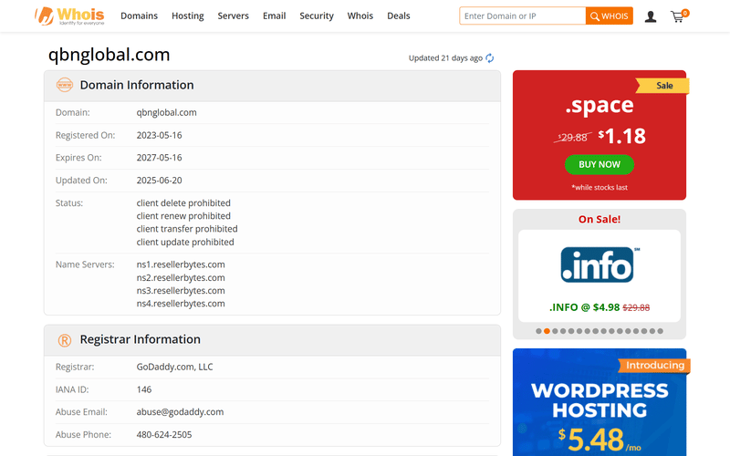Open the .info on sale card
Screen dimensions: 730x456
pos(600,275)
